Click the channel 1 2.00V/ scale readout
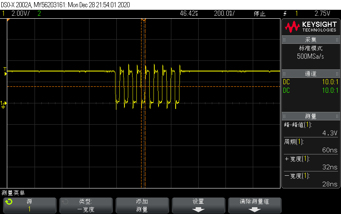This screenshot has height=214, width=341. 20,14
